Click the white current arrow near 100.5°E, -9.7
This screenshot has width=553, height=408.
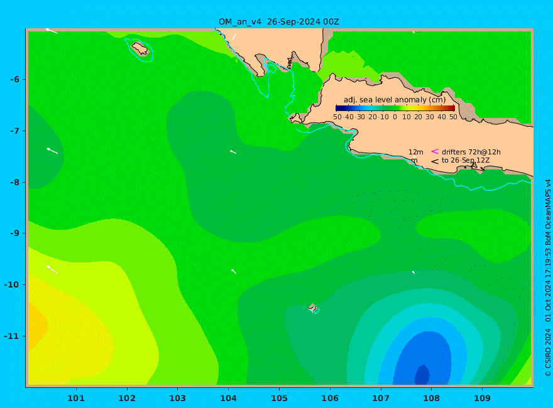(x=52, y=269)
